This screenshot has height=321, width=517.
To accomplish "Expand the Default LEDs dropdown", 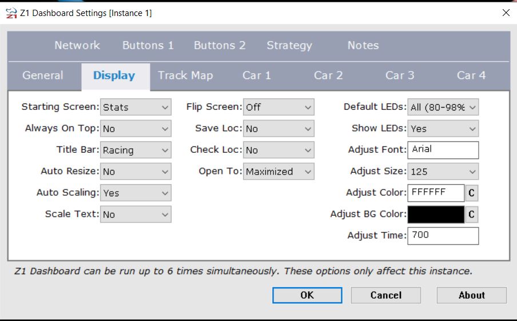I will click(x=443, y=107).
